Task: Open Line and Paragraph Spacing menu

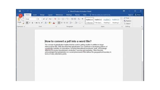Action: 71,23
